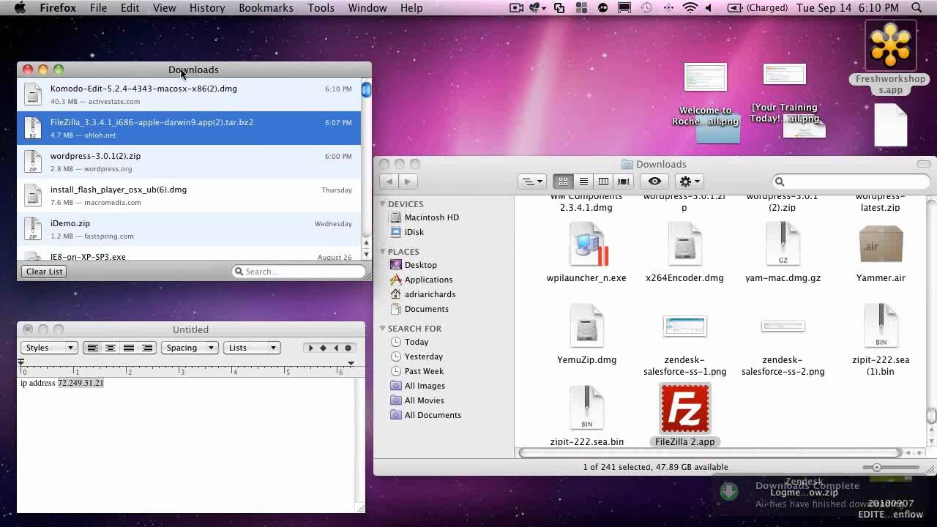Open Styles dropdown in Untitled window

48,348
